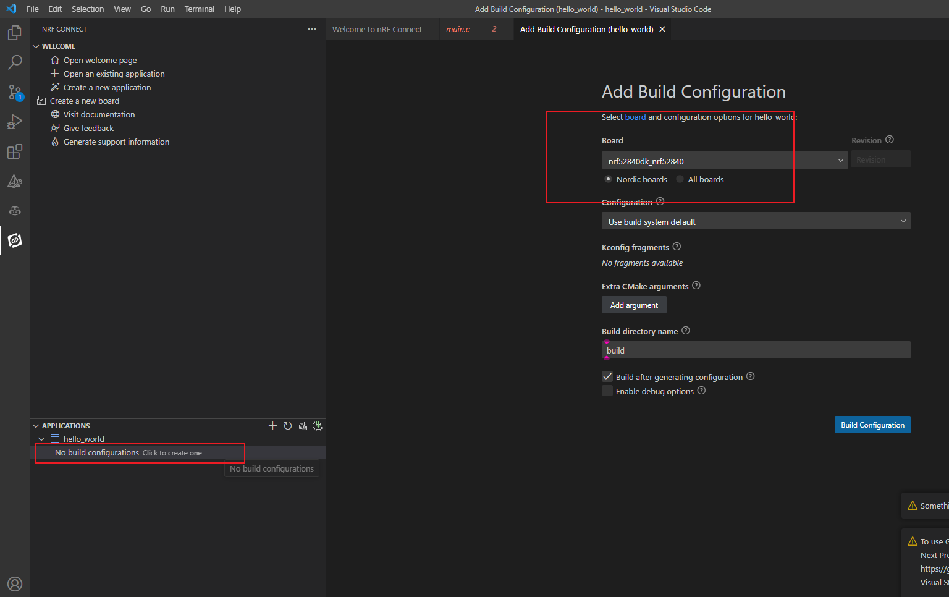Click help icon beside Enable debug options
The width and height of the screenshot is (949, 597).
[701, 391]
